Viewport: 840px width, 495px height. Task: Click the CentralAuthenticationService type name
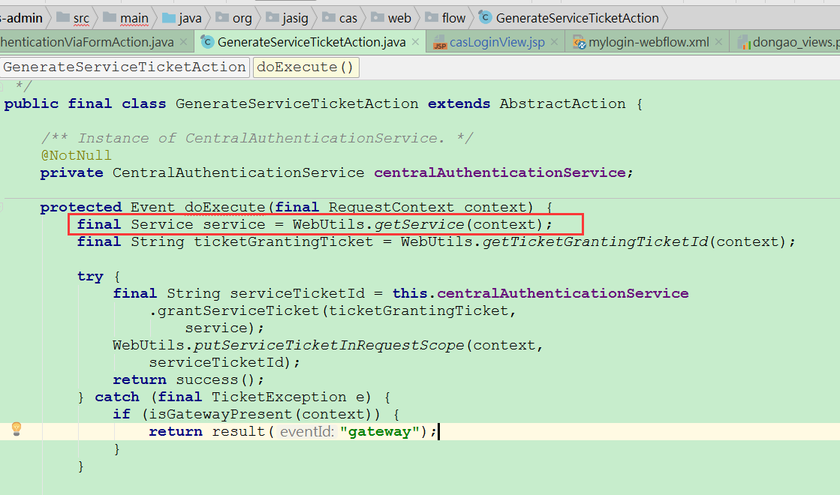click(239, 172)
